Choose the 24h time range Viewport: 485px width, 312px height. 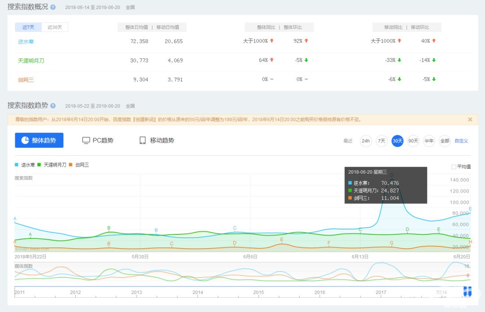coord(366,141)
